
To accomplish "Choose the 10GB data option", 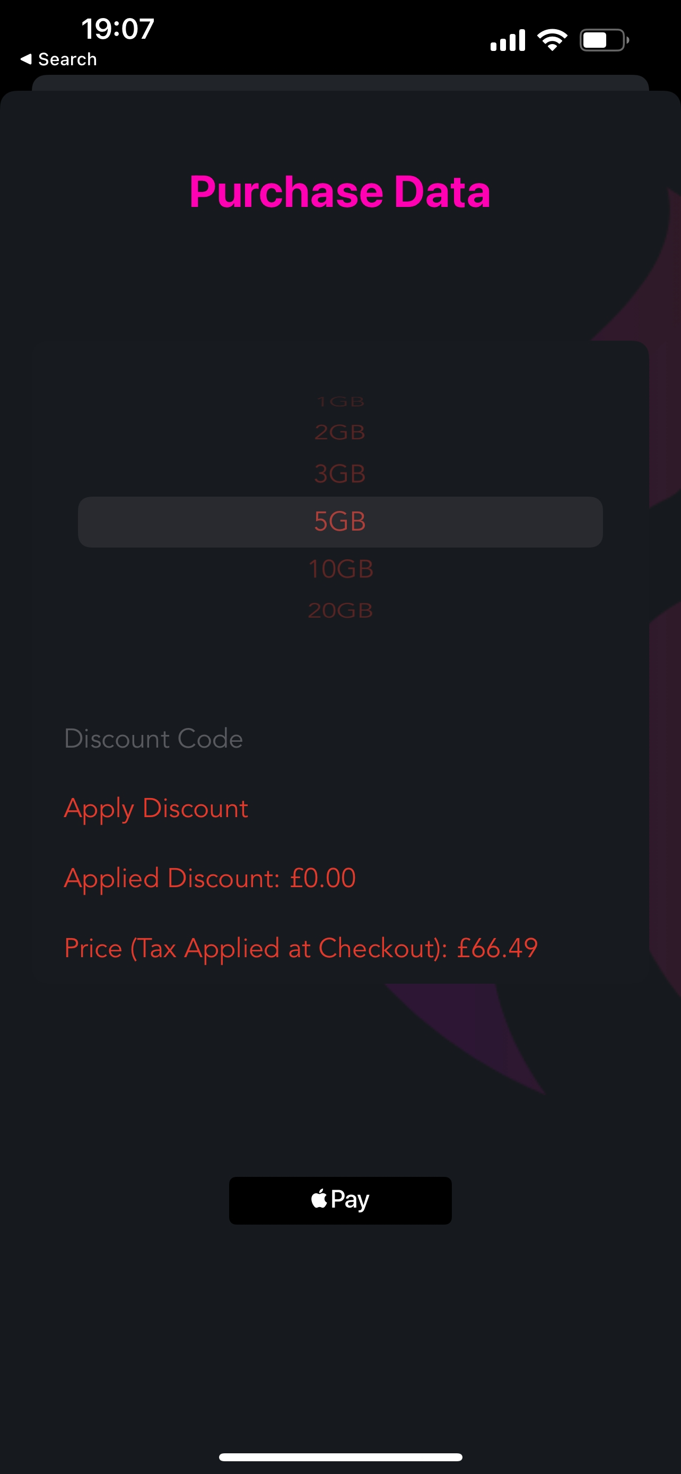I will [x=341, y=569].
